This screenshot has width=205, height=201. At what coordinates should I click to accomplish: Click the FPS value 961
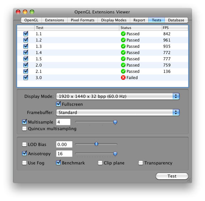[x=167, y=40]
